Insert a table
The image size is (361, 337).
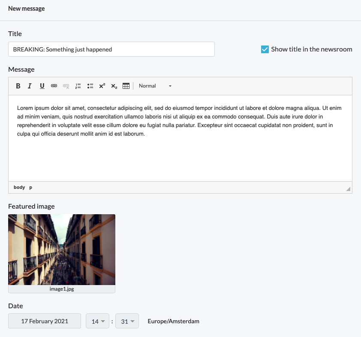(126, 86)
